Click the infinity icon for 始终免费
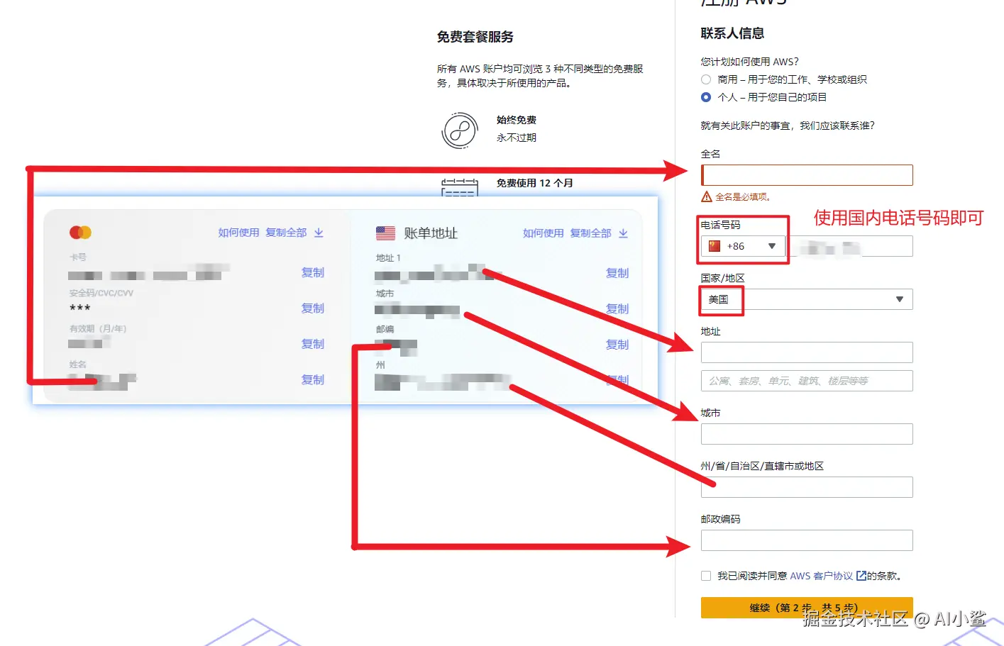This screenshot has width=1004, height=646. [x=460, y=130]
